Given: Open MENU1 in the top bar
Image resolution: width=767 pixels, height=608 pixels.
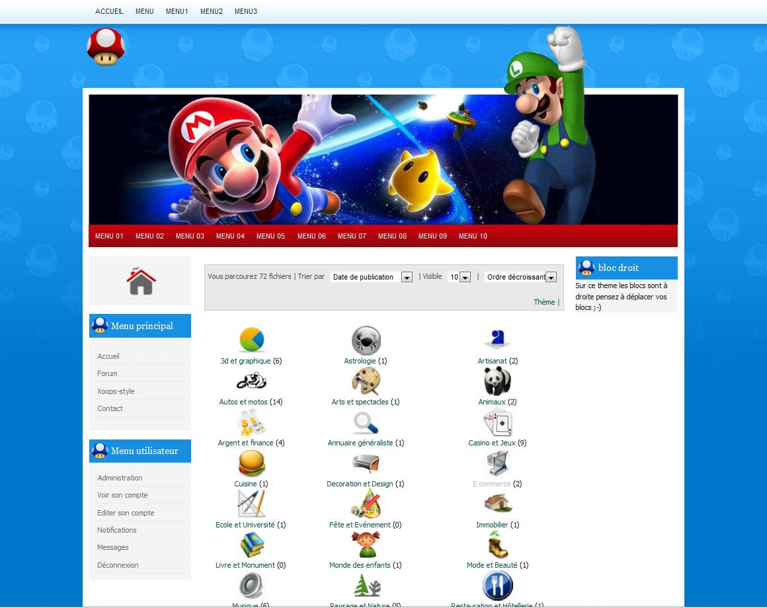Looking at the screenshot, I should (177, 11).
